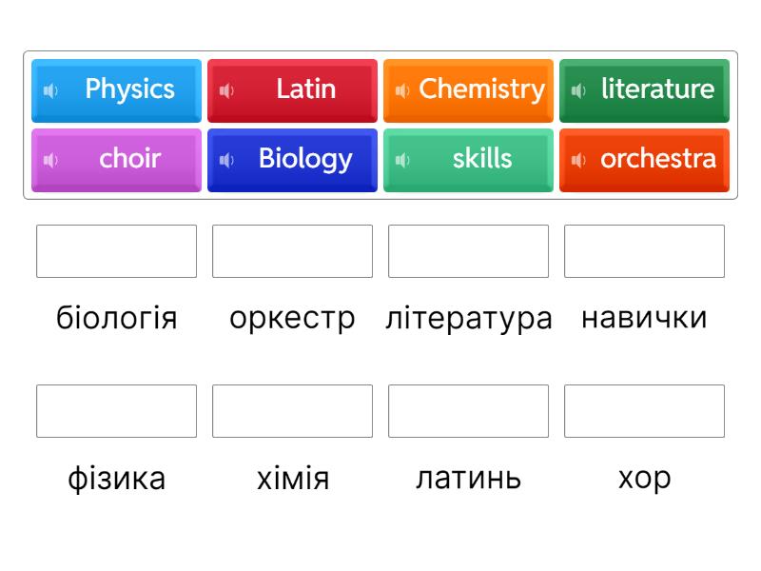Click the empty slot above навички
The height and width of the screenshot is (571, 761).
click(644, 251)
